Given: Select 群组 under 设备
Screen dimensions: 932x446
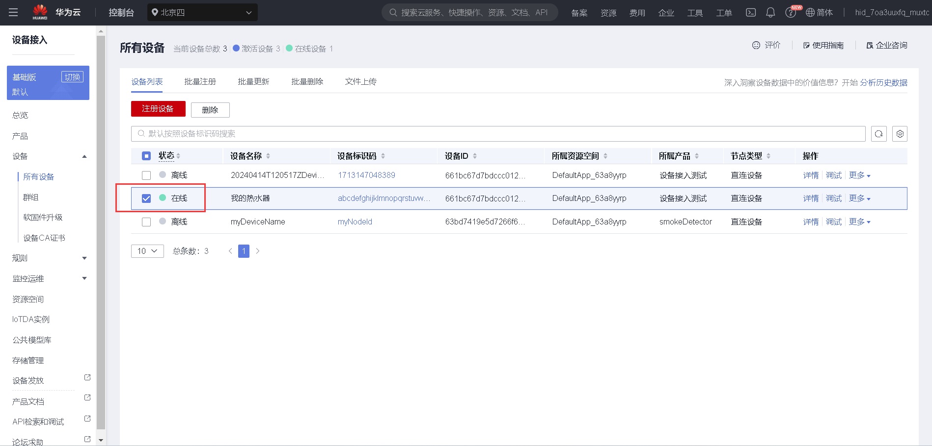Looking at the screenshot, I should [31, 197].
